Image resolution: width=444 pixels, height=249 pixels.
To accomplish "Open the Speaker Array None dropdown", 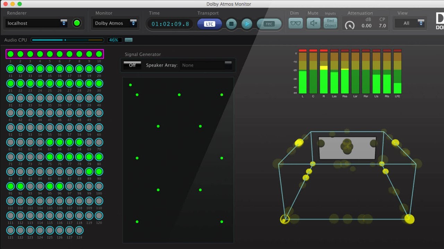I will click(x=206, y=65).
